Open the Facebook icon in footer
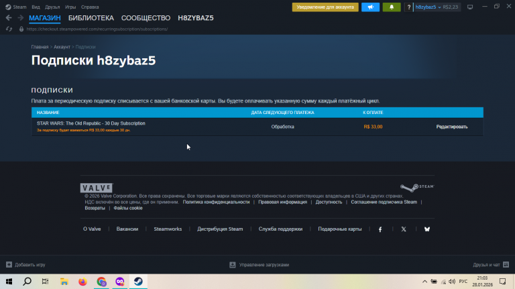 tap(380, 229)
